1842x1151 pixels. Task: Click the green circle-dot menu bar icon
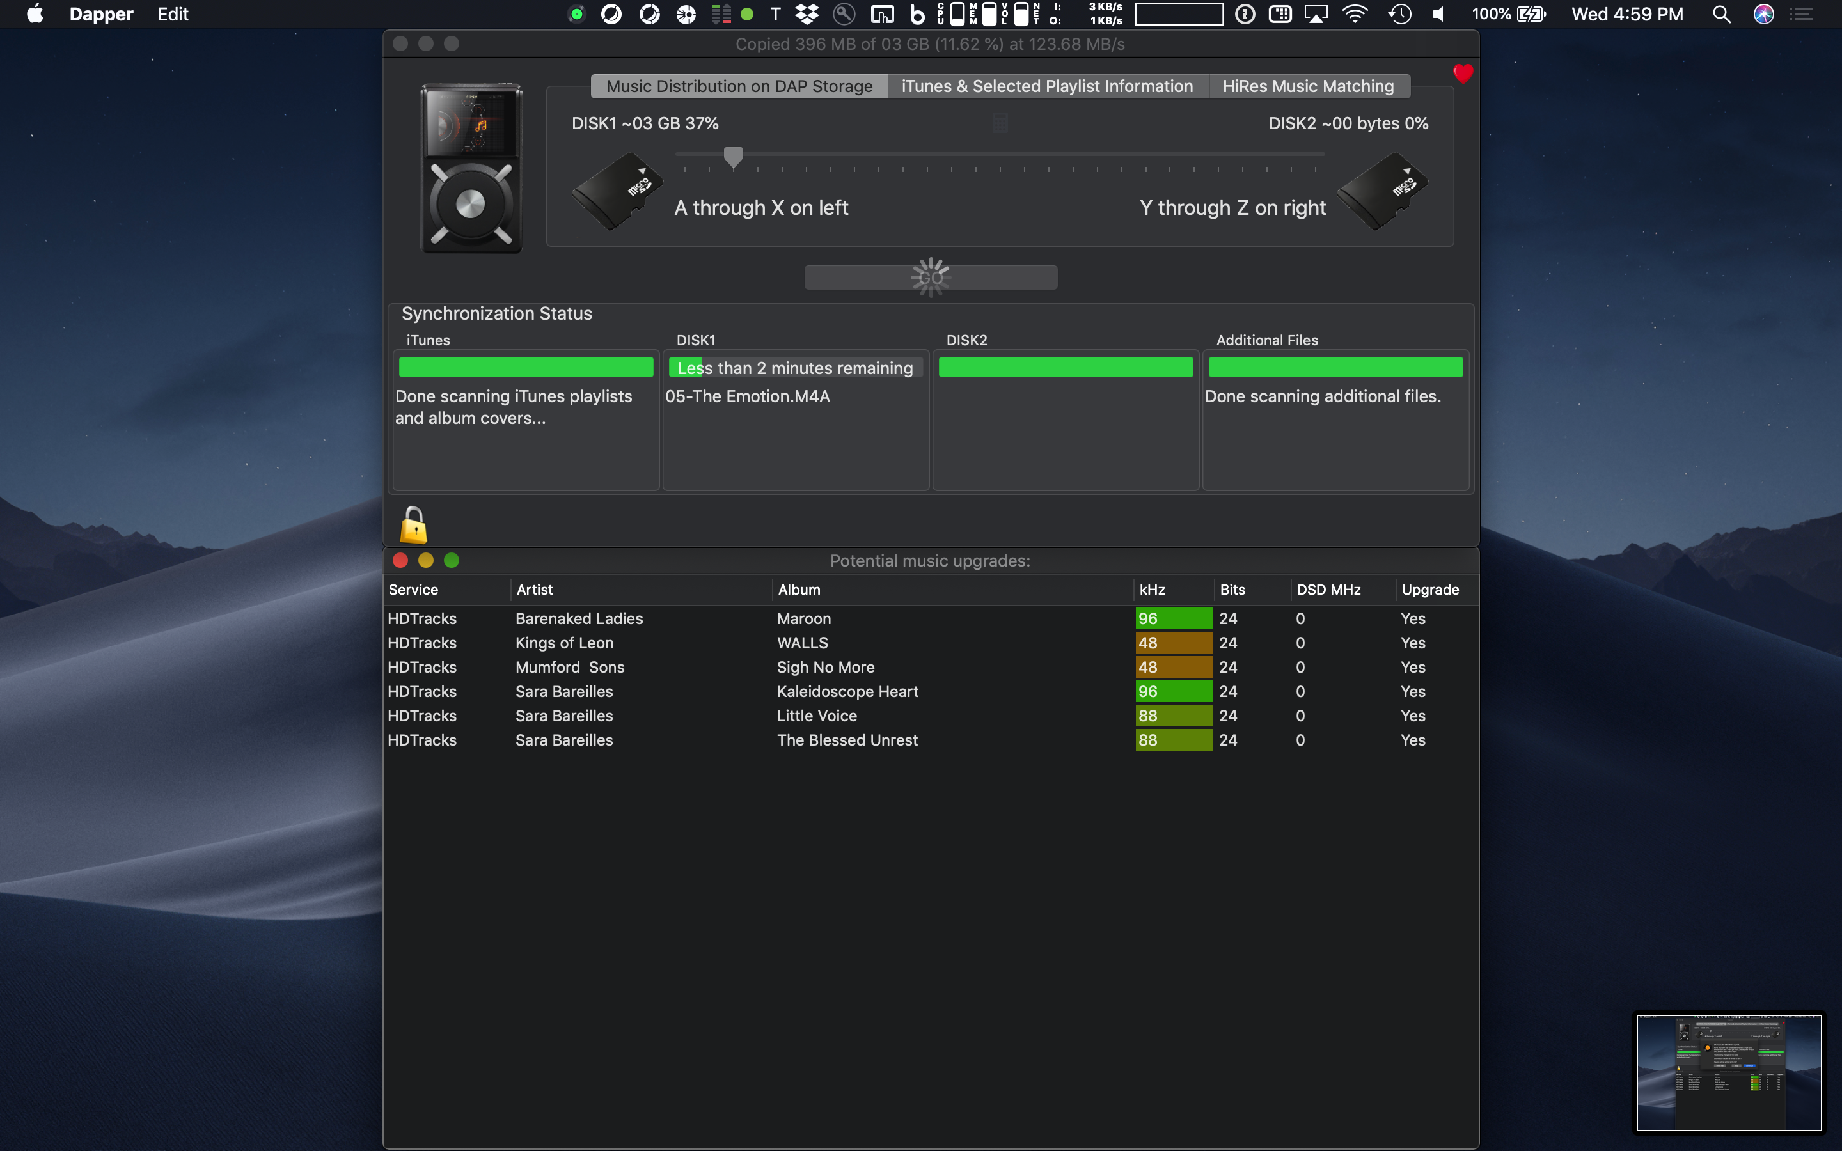tap(577, 13)
